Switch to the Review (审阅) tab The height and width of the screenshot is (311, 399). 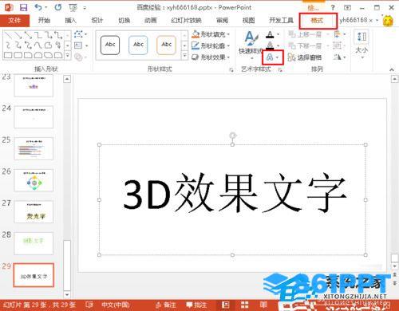pyautogui.click(x=222, y=20)
